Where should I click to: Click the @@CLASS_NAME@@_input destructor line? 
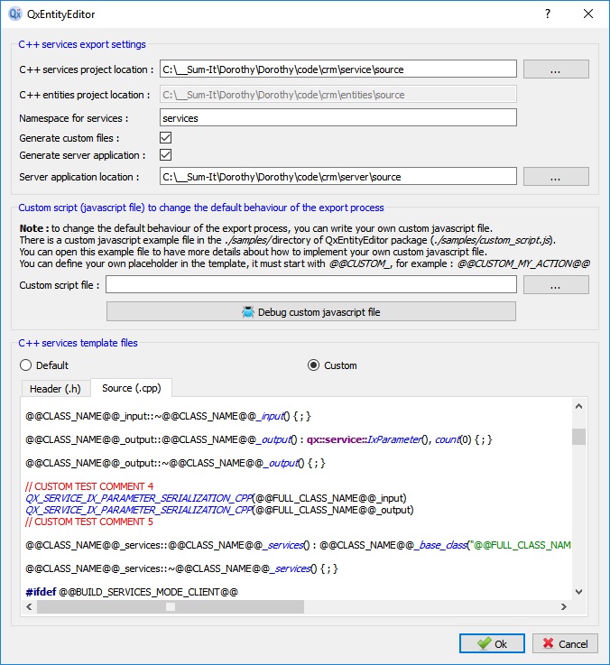pyautogui.click(x=168, y=416)
